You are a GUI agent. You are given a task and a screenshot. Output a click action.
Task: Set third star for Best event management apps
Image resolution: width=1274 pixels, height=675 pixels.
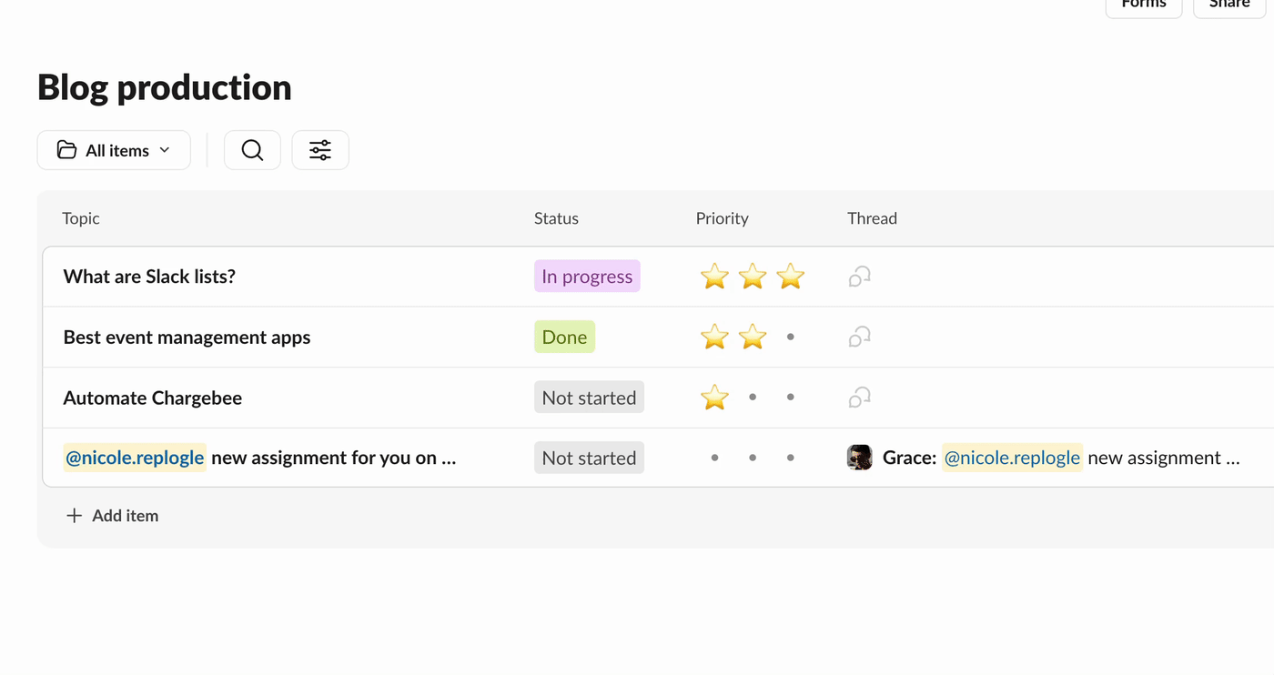(790, 337)
